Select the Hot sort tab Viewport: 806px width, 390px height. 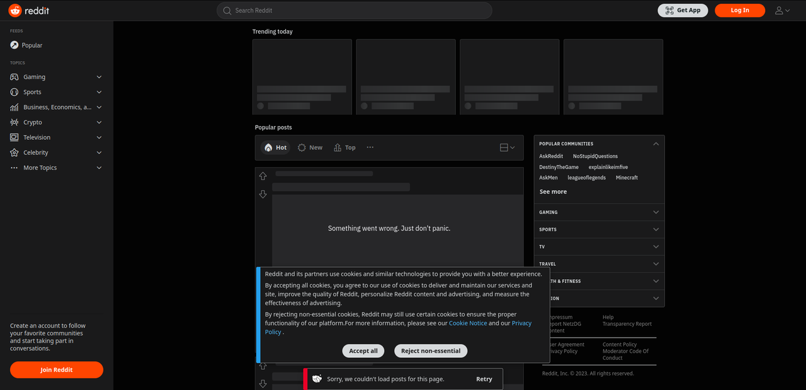point(276,147)
